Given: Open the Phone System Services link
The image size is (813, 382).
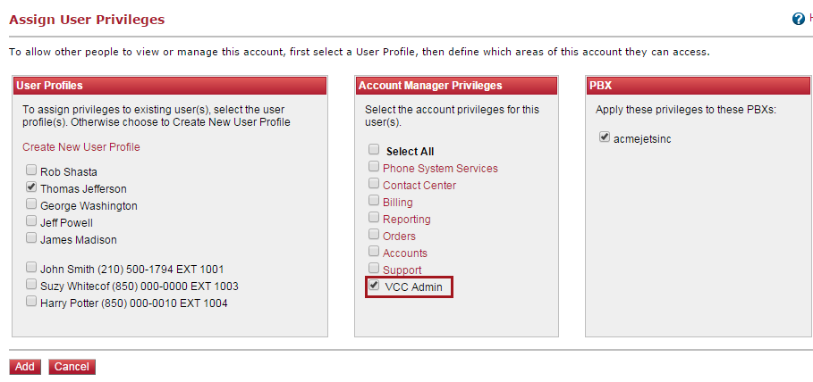Looking at the screenshot, I should 440,168.
